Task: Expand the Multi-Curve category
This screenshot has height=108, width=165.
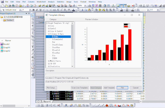Action: (x=49, y=61)
